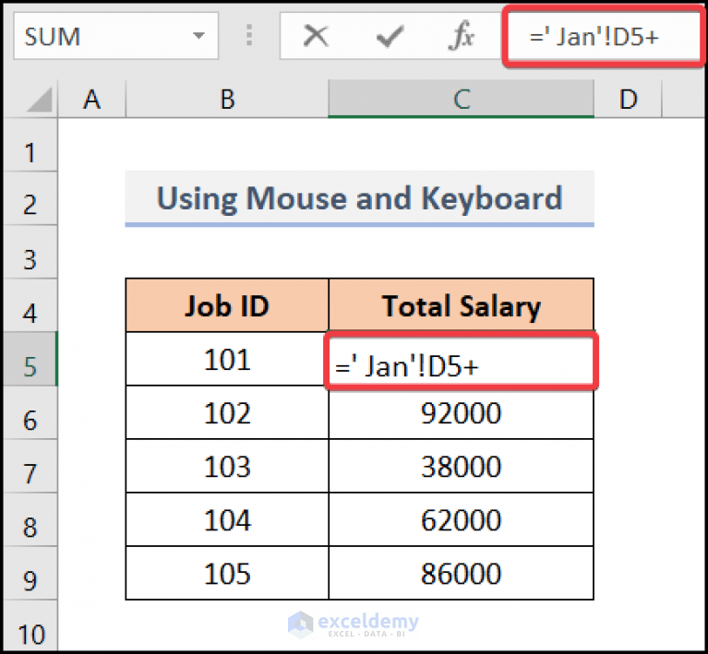Select the cell containing Job ID 104

coord(227,519)
